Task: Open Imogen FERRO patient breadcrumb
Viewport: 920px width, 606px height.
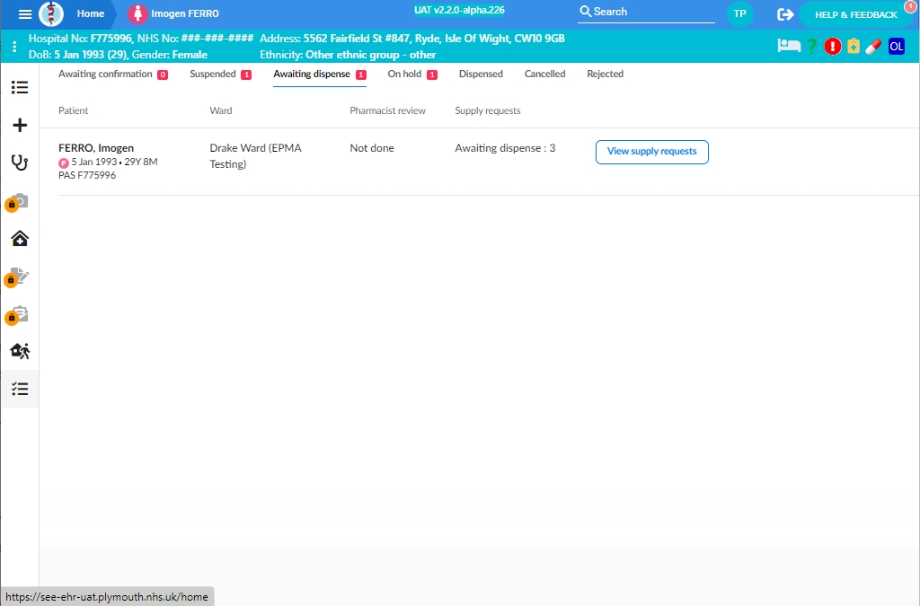Action: pos(185,13)
